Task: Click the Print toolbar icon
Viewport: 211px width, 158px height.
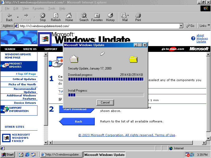Action: [138, 17]
